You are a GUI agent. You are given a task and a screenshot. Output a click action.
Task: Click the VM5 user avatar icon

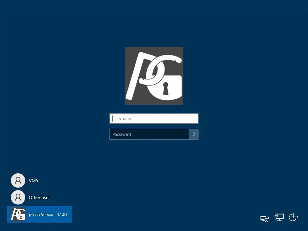point(18,180)
